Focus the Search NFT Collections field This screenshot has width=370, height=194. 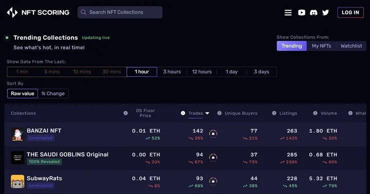[120, 12]
